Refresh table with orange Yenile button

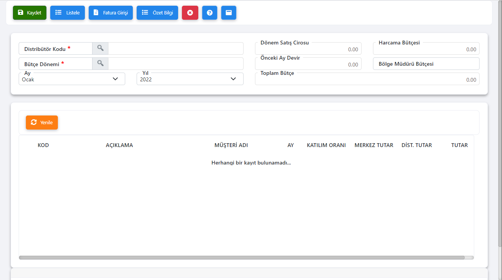click(x=42, y=122)
